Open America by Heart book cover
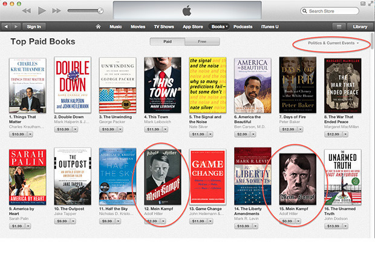Image resolution: width=375 pixels, height=254 pixels. click(x=28, y=177)
